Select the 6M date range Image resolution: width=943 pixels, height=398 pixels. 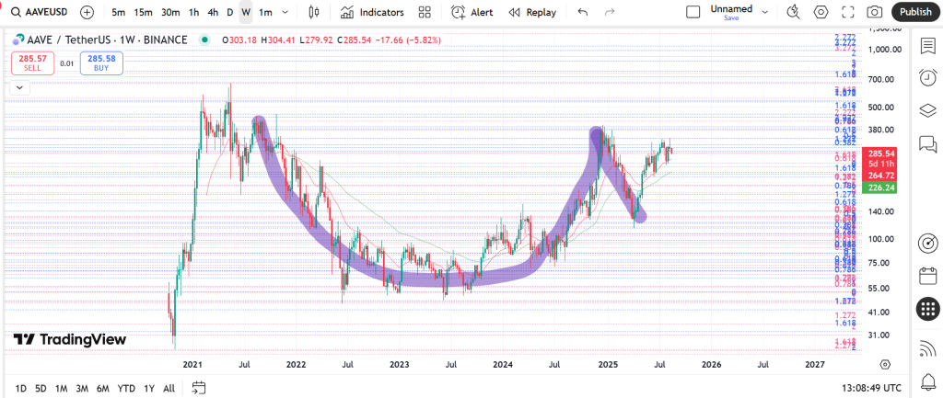tap(103, 389)
